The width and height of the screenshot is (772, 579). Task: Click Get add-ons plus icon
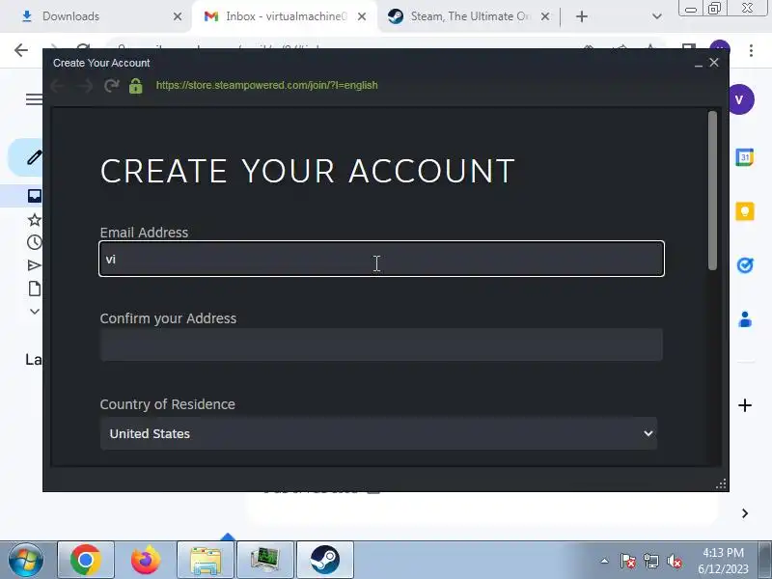pos(745,405)
